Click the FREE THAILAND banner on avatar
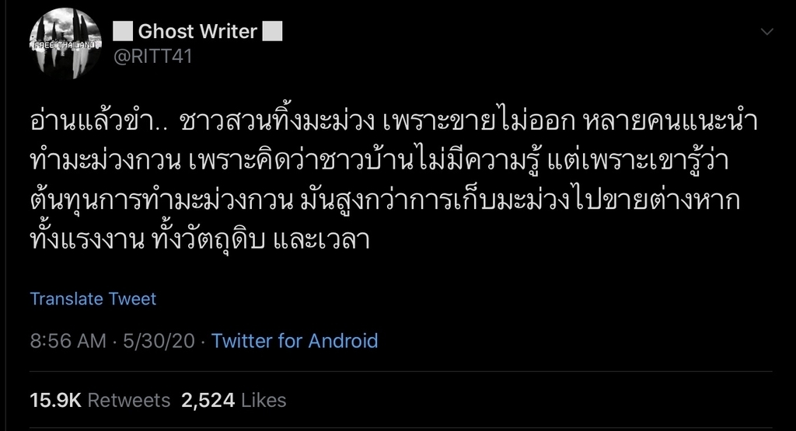 tap(65, 45)
